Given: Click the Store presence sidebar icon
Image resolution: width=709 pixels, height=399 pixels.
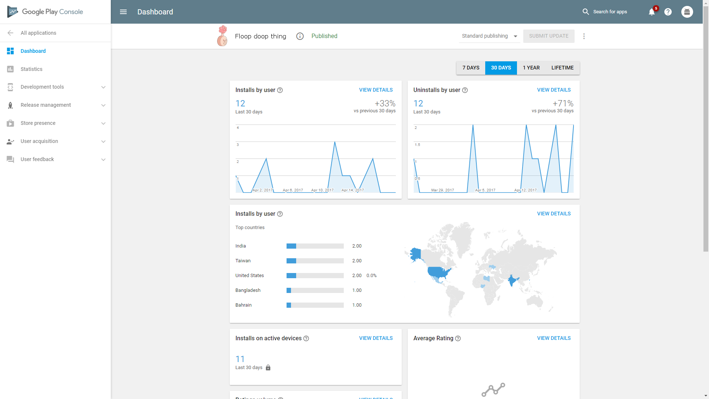Looking at the screenshot, I should [x=10, y=123].
